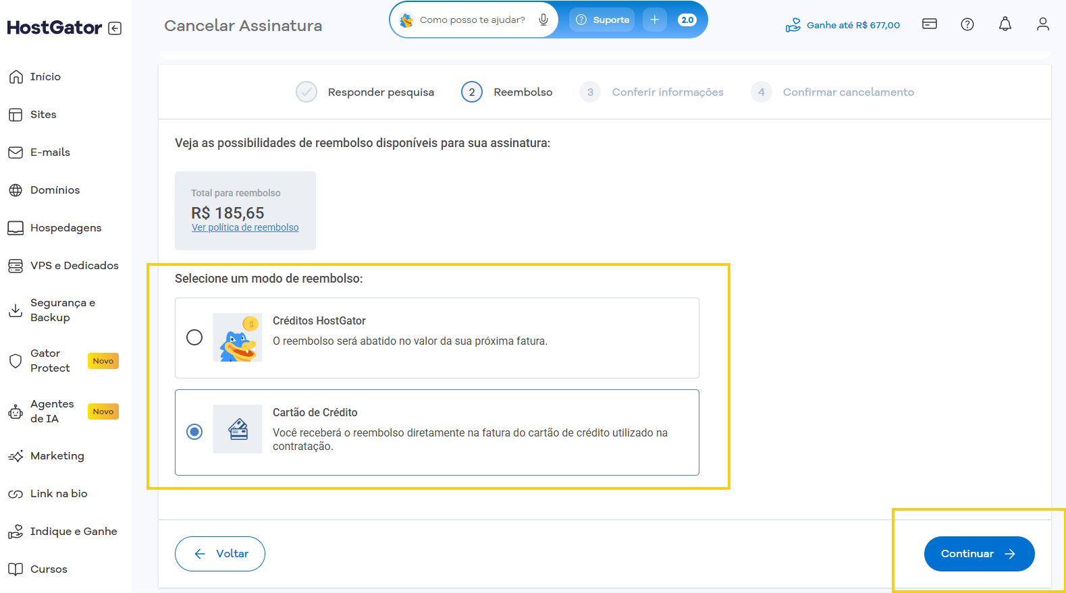Click Ganhe até R$ 677,00 link

point(853,25)
